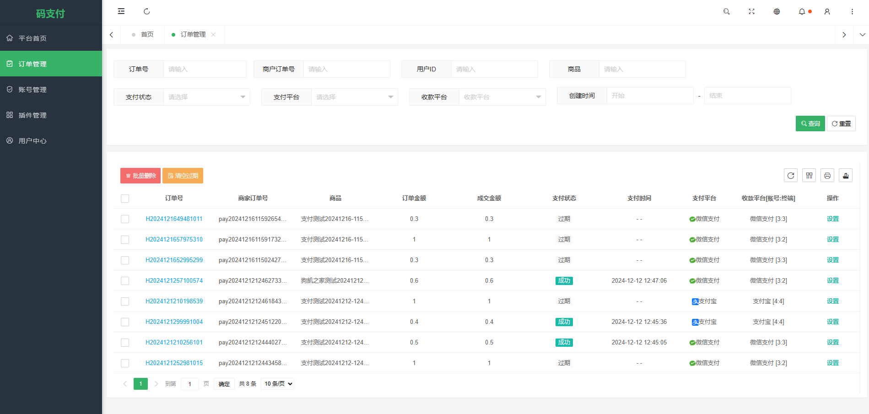Viewport: 869px width, 414px height.
Task: Tick checkbox for order H2024121257100574
Action: coord(125,281)
